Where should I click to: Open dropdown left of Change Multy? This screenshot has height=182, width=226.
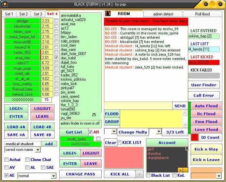[114, 131]
